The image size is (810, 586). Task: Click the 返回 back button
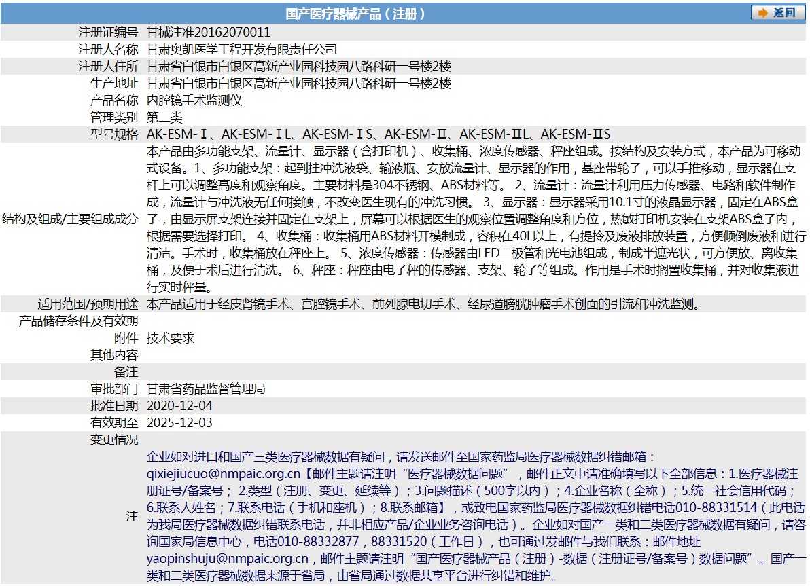777,13
